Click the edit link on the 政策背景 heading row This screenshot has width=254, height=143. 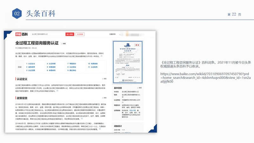pos(104,98)
